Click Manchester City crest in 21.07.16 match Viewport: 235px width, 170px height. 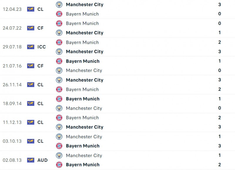pos(59,70)
